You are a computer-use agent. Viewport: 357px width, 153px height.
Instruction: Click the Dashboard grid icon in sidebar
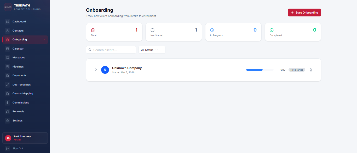[x=8, y=22]
